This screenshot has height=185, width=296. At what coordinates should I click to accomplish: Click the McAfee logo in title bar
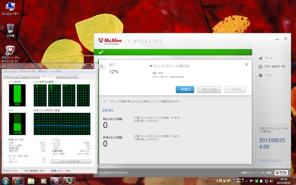(110, 41)
